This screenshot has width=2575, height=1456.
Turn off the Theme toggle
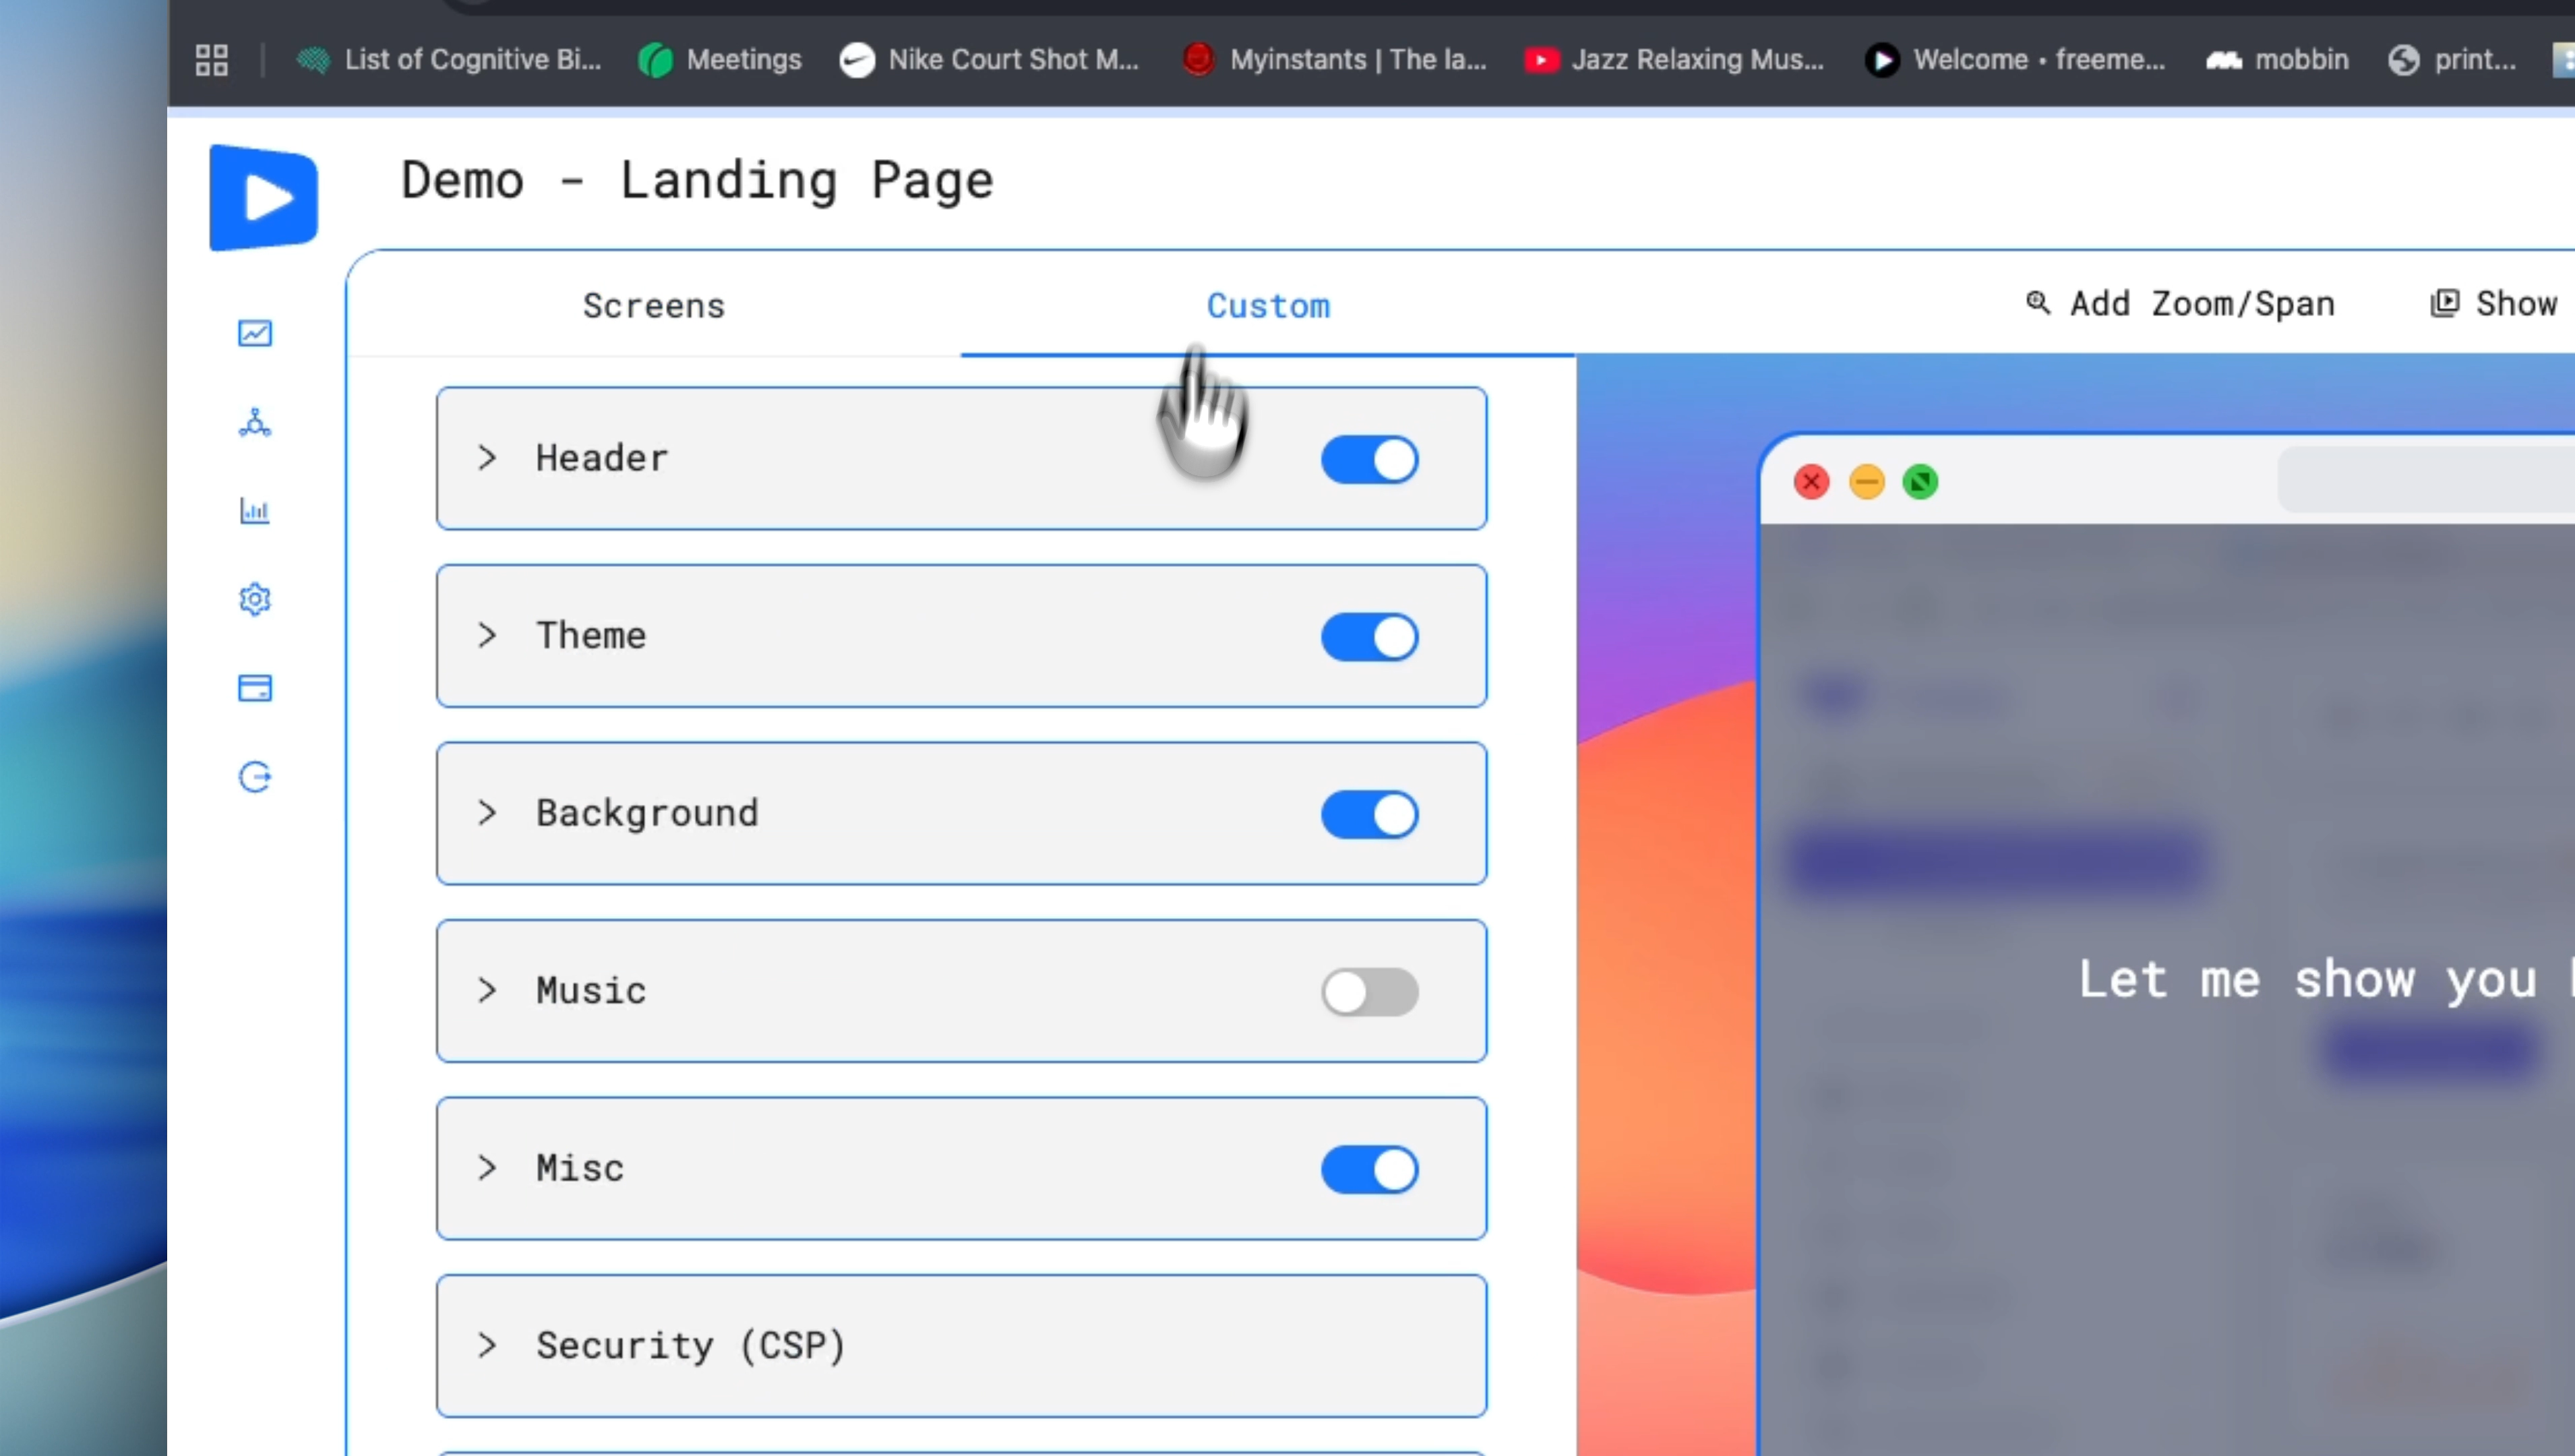1369,637
